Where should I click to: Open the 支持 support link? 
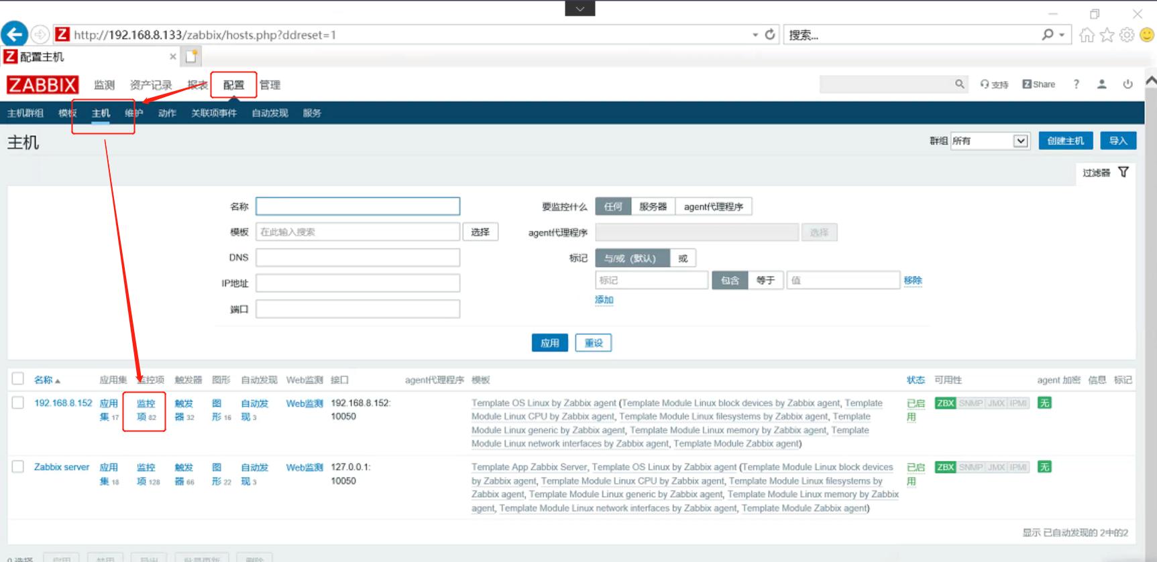994,84
